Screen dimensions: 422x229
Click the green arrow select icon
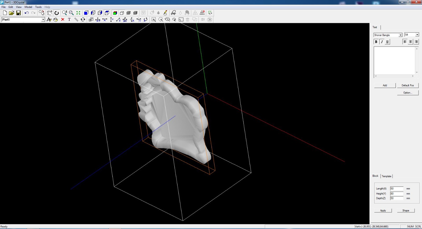(210, 13)
